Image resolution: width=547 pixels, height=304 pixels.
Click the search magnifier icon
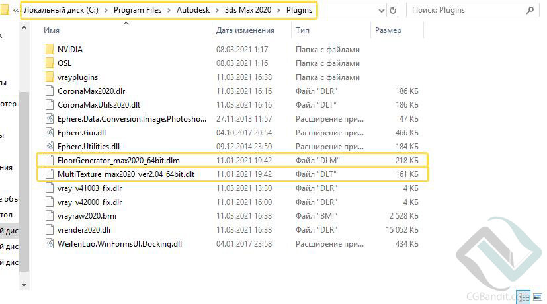pyautogui.click(x=530, y=10)
